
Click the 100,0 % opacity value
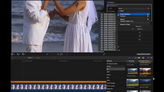[140, 29]
